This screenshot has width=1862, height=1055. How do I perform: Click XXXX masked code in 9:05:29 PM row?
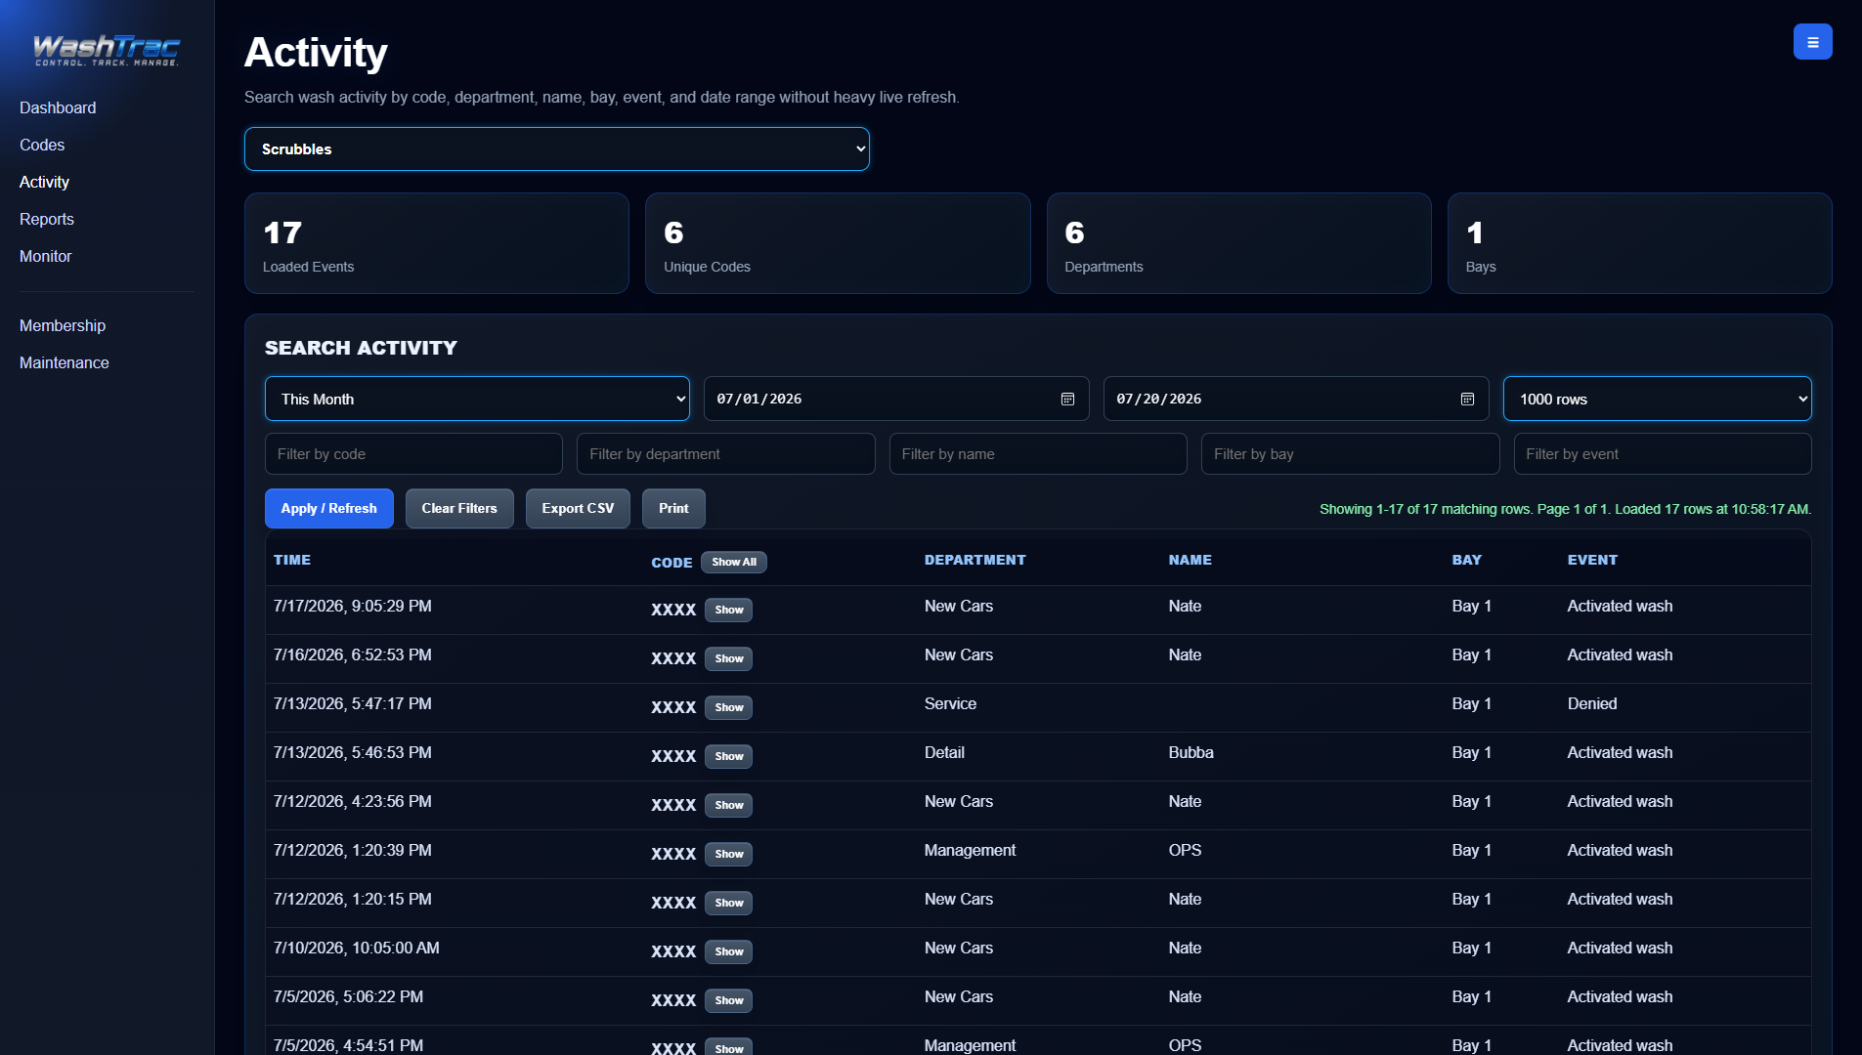(673, 610)
